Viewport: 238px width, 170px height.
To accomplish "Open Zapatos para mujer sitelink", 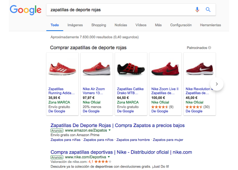I will coord(168,140).
